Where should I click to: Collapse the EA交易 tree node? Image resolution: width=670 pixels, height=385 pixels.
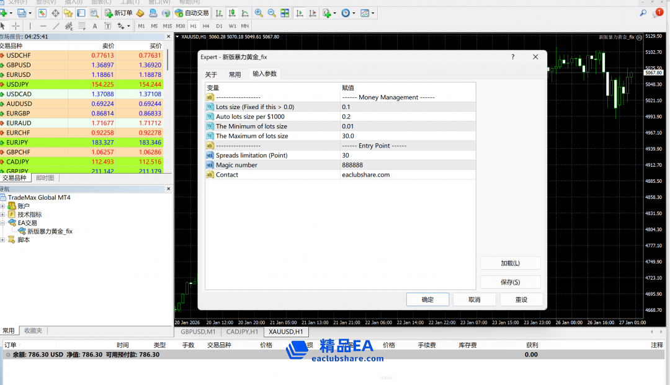[x=3, y=223]
